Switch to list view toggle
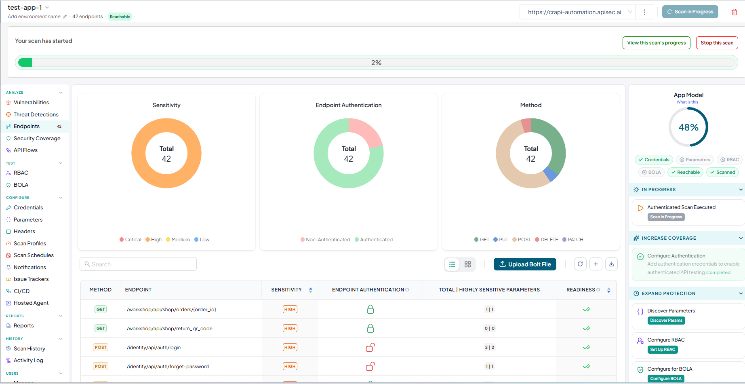745x384 pixels. pyautogui.click(x=452, y=264)
